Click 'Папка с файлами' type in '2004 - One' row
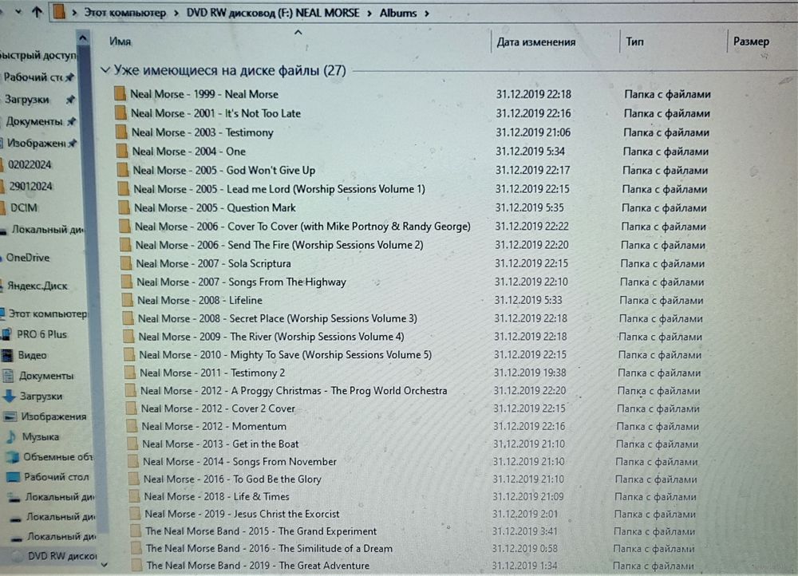Viewport: 798px width, 576px height. point(666,151)
